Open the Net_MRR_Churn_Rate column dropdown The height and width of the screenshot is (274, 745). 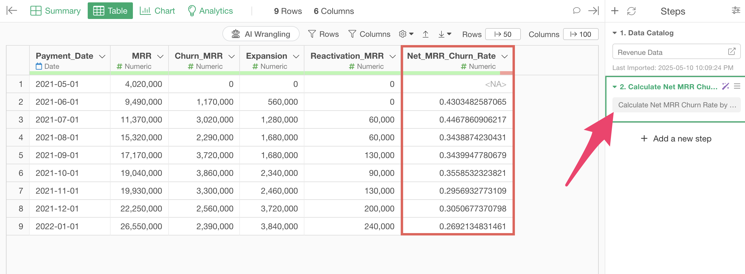pyautogui.click(x=504, y=56)
